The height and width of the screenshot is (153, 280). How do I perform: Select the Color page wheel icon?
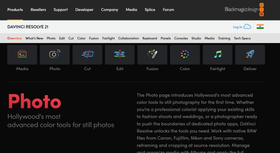(x=185, y=55)
